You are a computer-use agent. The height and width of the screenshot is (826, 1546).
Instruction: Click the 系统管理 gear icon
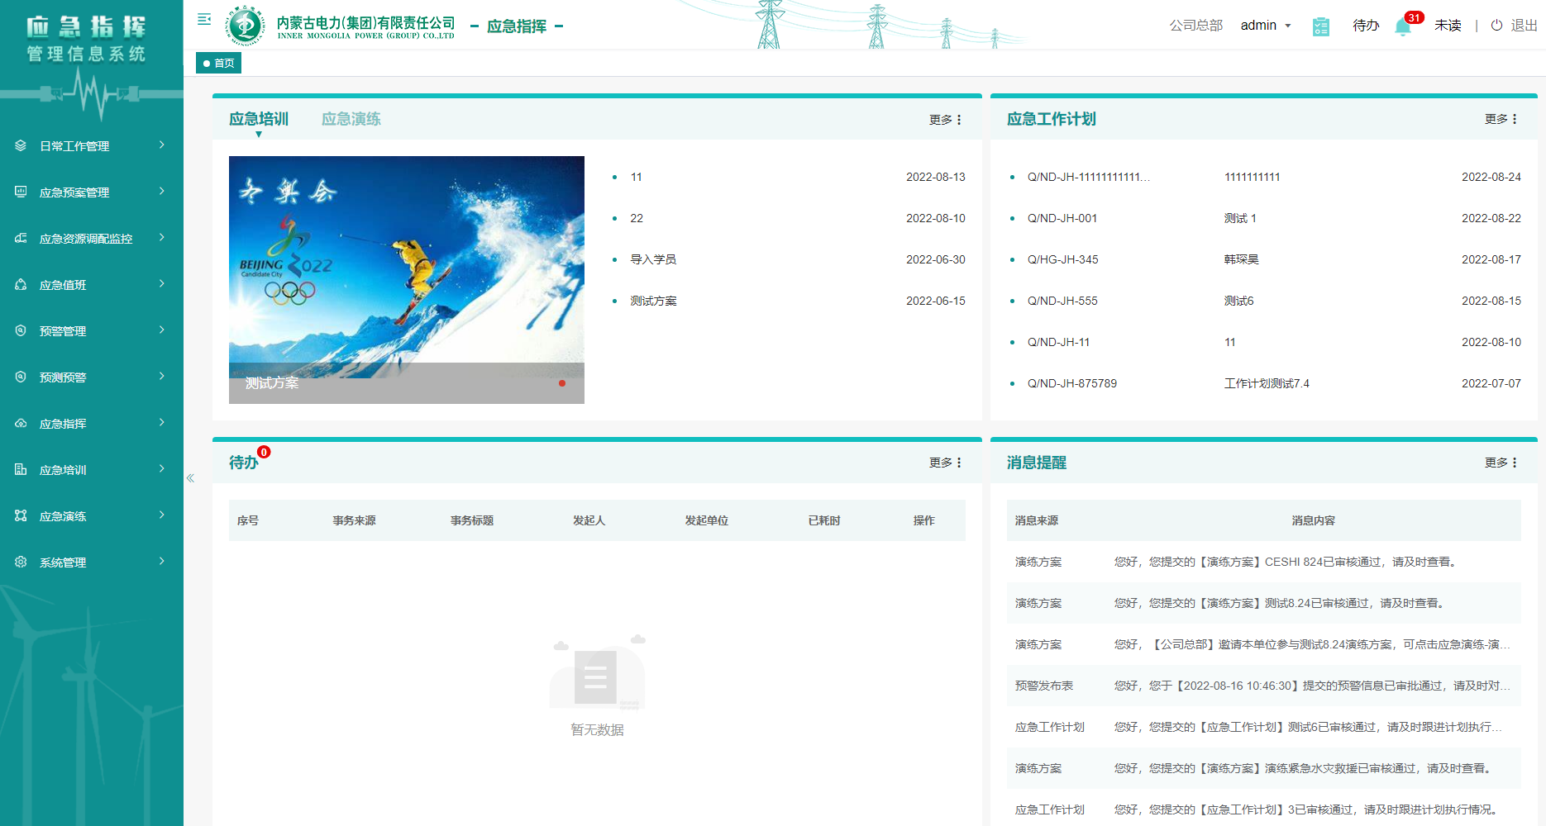coord(21,562)
